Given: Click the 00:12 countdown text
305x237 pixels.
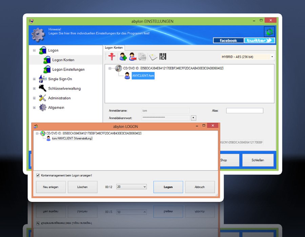Looking at the screenshot, I should (109, 187).
